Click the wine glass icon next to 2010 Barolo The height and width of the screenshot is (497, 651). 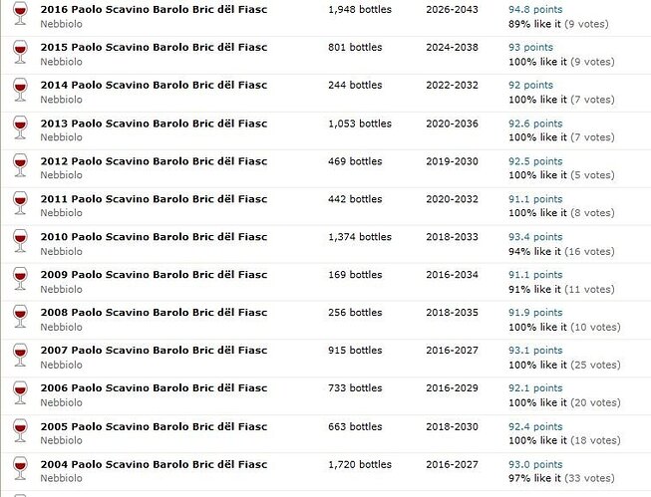(20, 241)
